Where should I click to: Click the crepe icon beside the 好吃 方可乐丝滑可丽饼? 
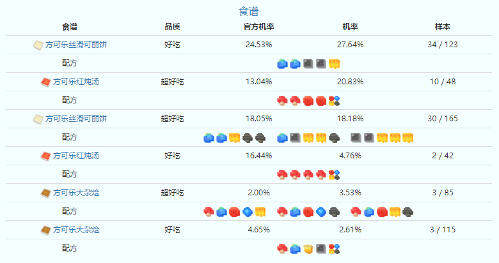tap(38, 45)
